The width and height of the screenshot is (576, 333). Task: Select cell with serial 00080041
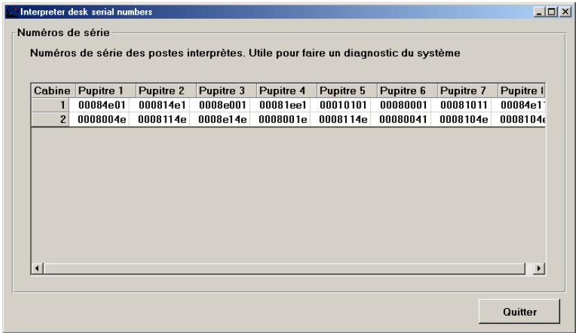point(400,120)
